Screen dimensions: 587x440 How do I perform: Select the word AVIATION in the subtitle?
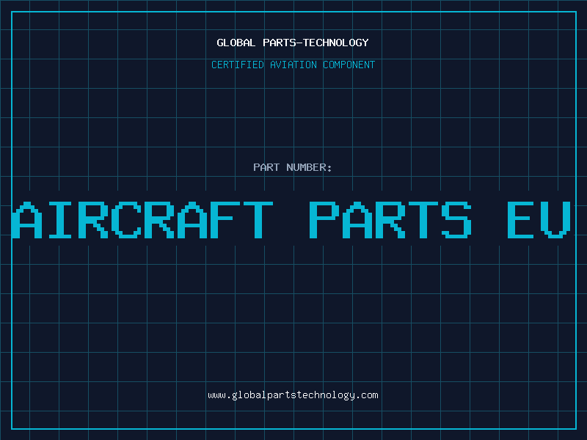tap(293, 65)
